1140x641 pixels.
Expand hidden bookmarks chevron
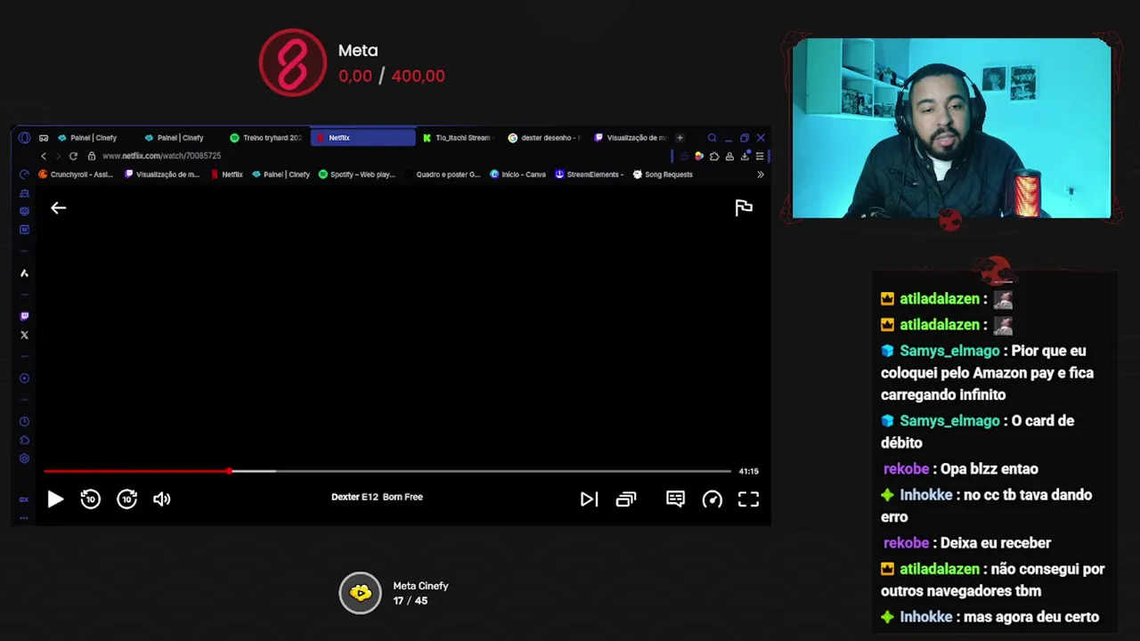(760, 174)
